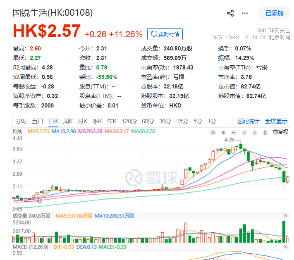294x260 pixels.
Task: Click the 实时行情 refresh button
Action: coord(165,34)
